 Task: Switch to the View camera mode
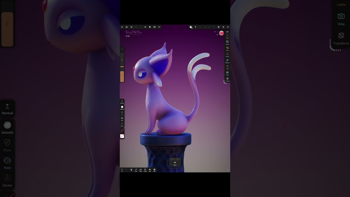tap(227, 73)
